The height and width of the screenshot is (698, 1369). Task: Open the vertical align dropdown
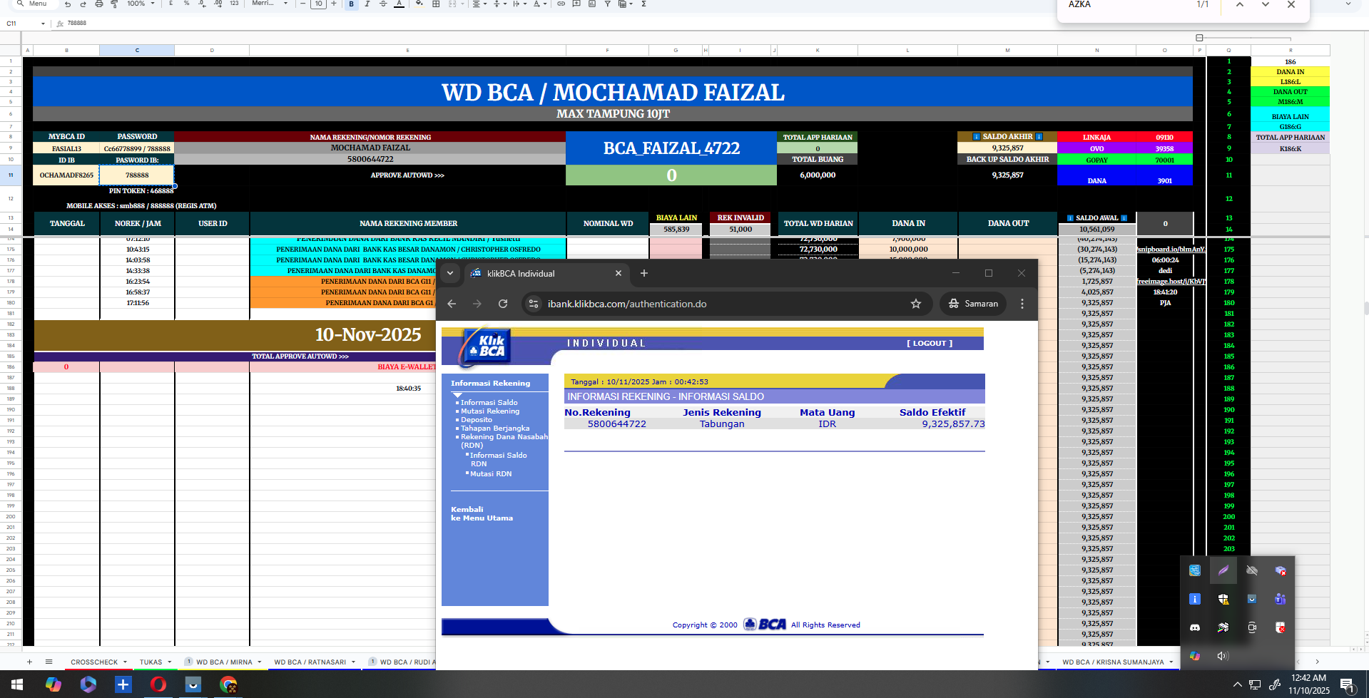click(499, 4)
